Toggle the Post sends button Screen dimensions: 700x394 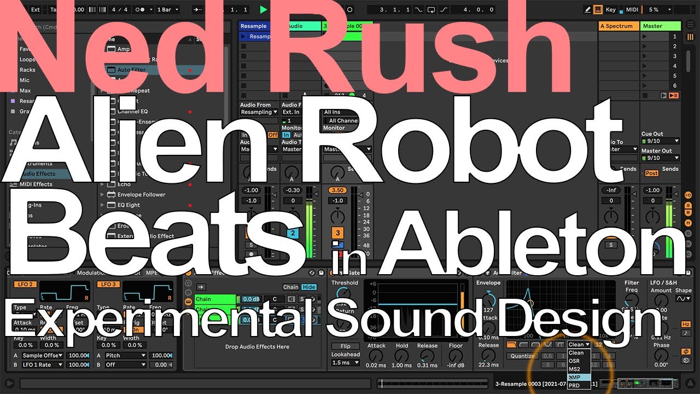click(x=651, y=173)
